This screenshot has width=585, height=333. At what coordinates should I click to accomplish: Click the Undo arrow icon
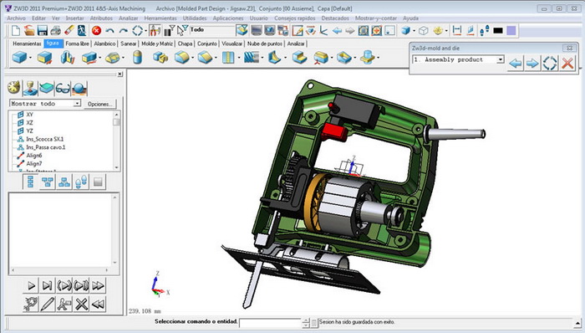[x=109, y=31]
